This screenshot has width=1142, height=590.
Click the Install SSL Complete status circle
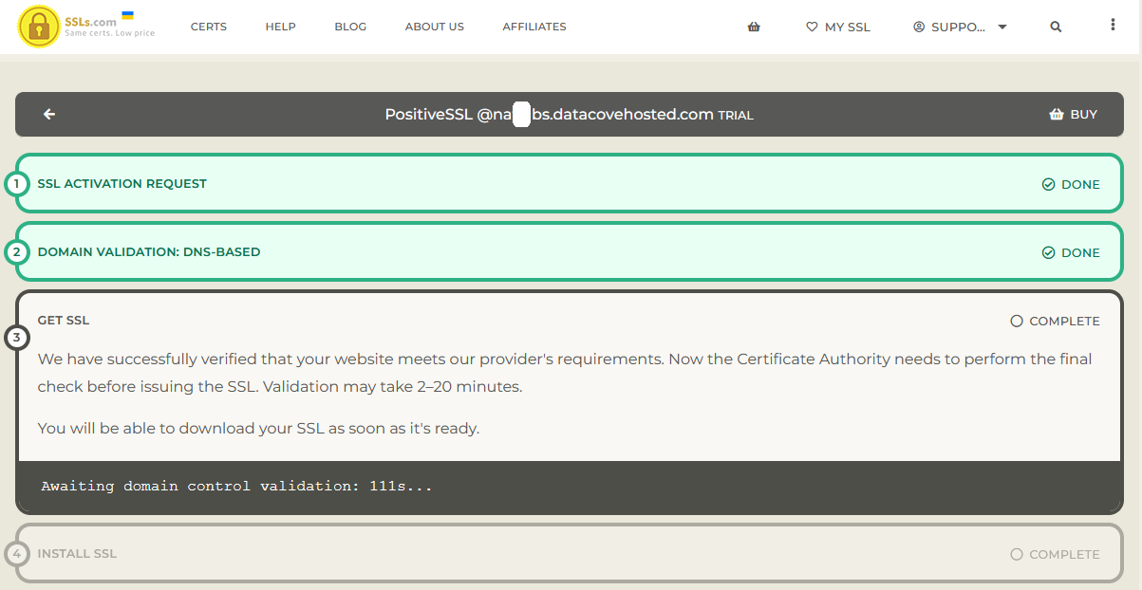tap(1017, 554)
